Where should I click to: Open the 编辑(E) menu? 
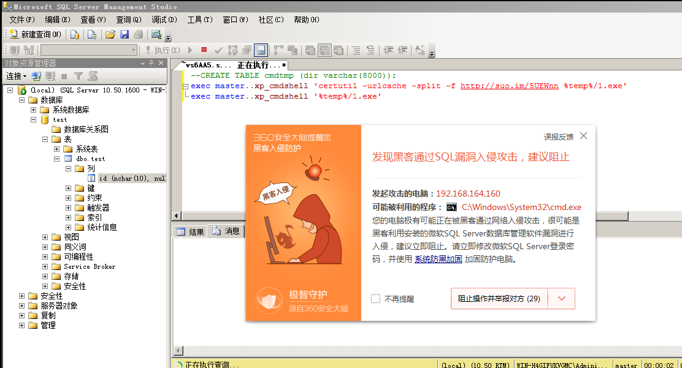pos(58,20)
